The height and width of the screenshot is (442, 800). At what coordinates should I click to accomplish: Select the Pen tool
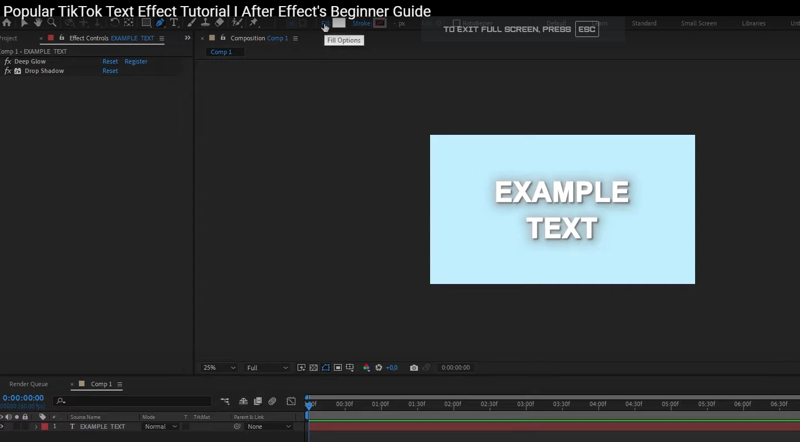pyautogui.click(x=160, y=23)
